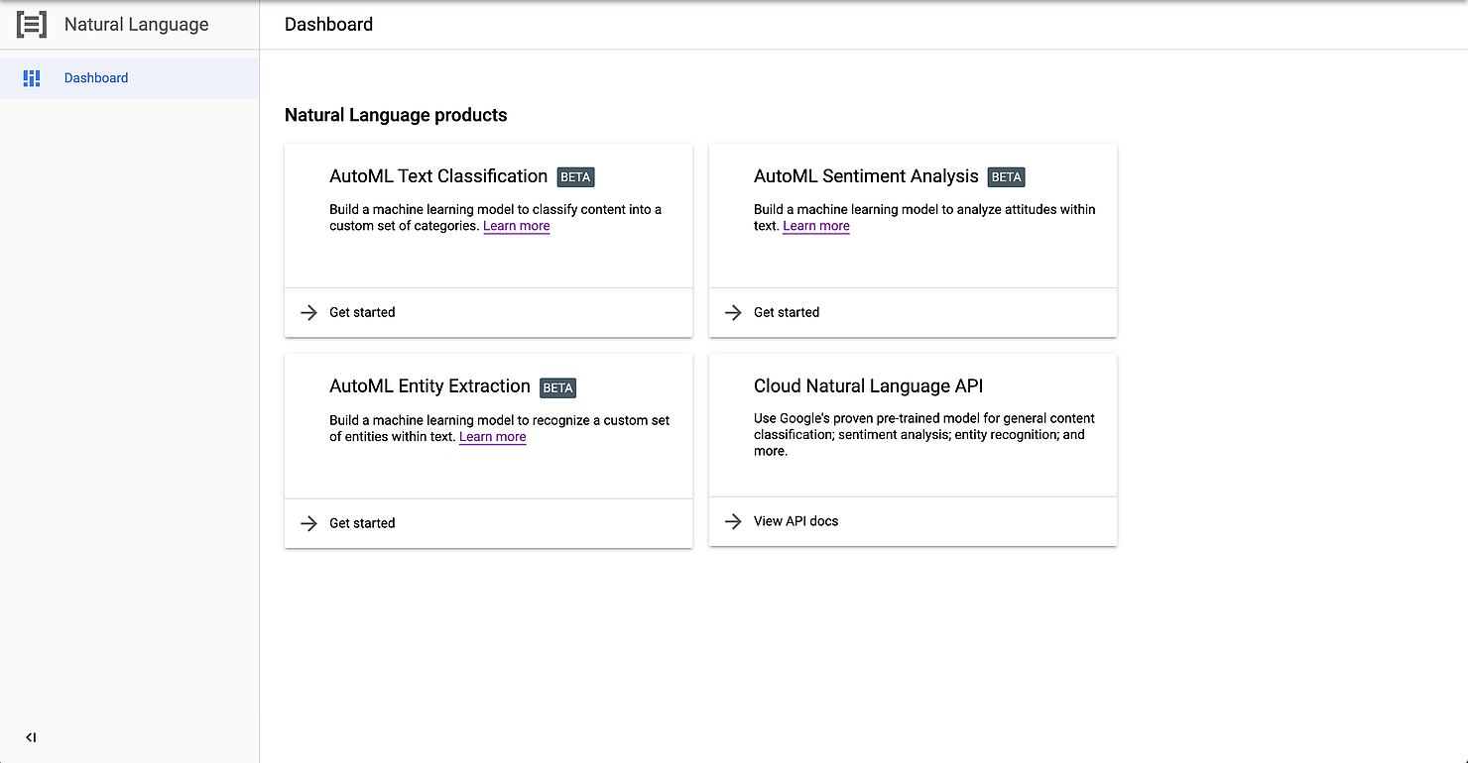The width and height of the screenshot is (1468, 763).
Task: Click the Natural Language header title
Action: [x=137, y=25]
